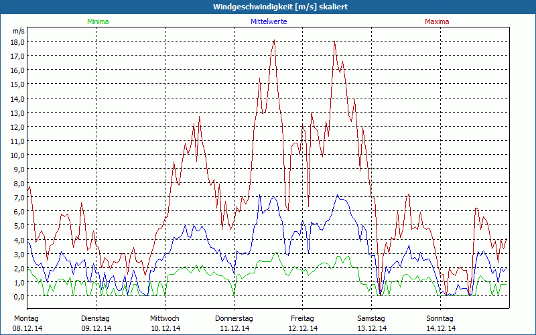Click the 12.12.14 date label
The height and width of the screenshot is (335, 536).
coord(303,328)
